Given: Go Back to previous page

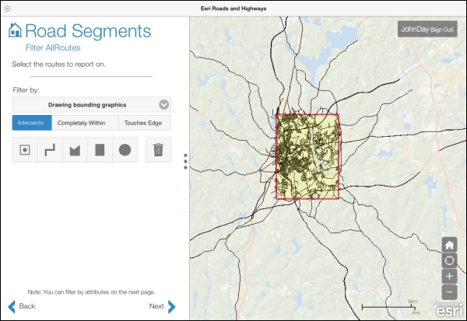Looking at the screenshot, I should 22,306.
